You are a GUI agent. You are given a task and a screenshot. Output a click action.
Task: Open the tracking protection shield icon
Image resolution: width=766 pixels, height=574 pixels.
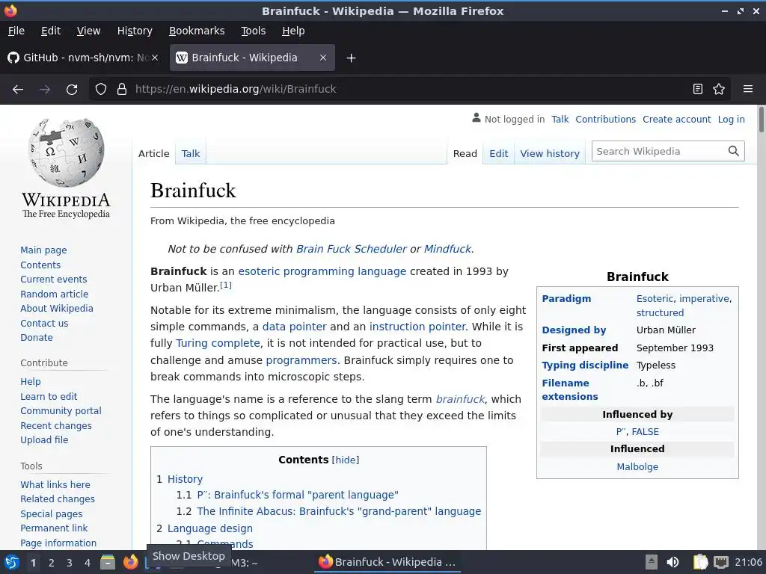101,90
